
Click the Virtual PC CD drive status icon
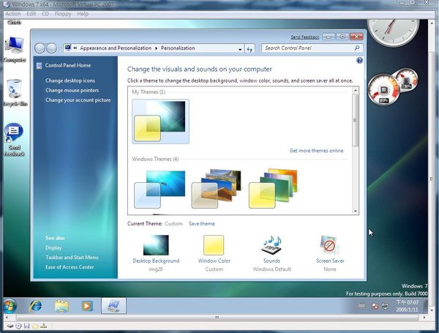pyautogui.click(x=18, y=326)
